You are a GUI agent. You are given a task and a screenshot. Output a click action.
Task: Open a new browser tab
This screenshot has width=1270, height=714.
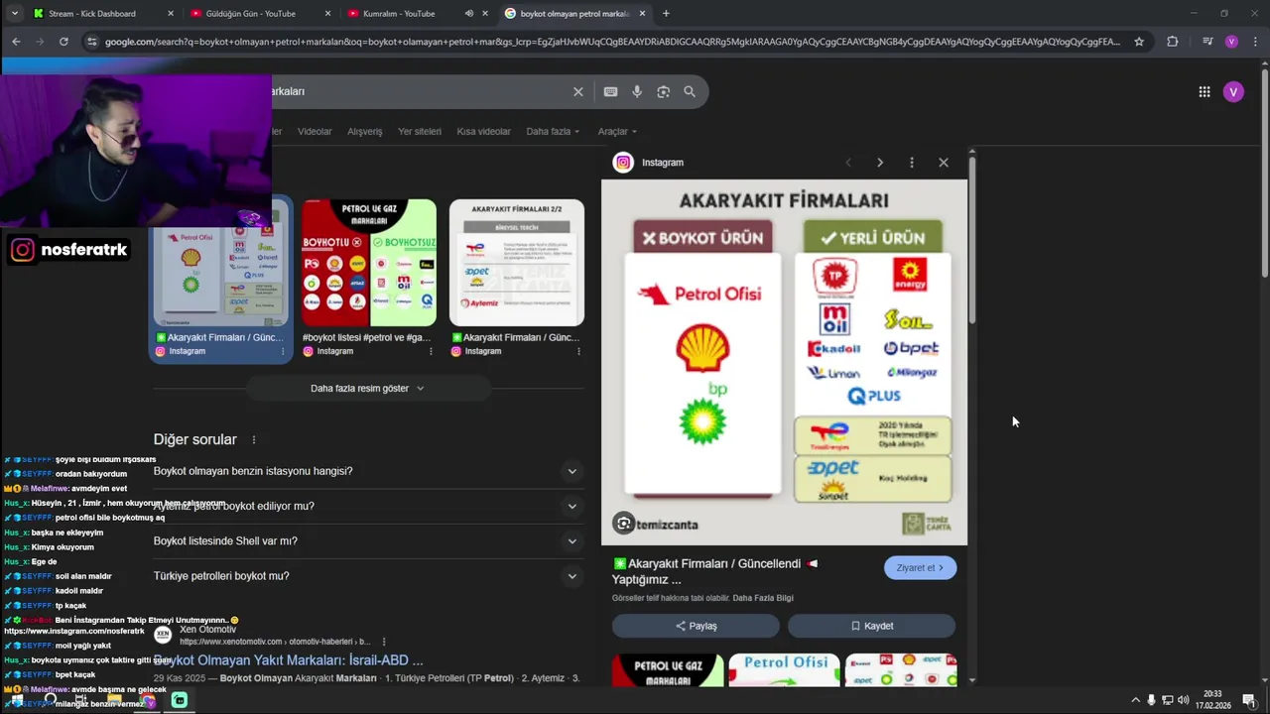(666, 14)
